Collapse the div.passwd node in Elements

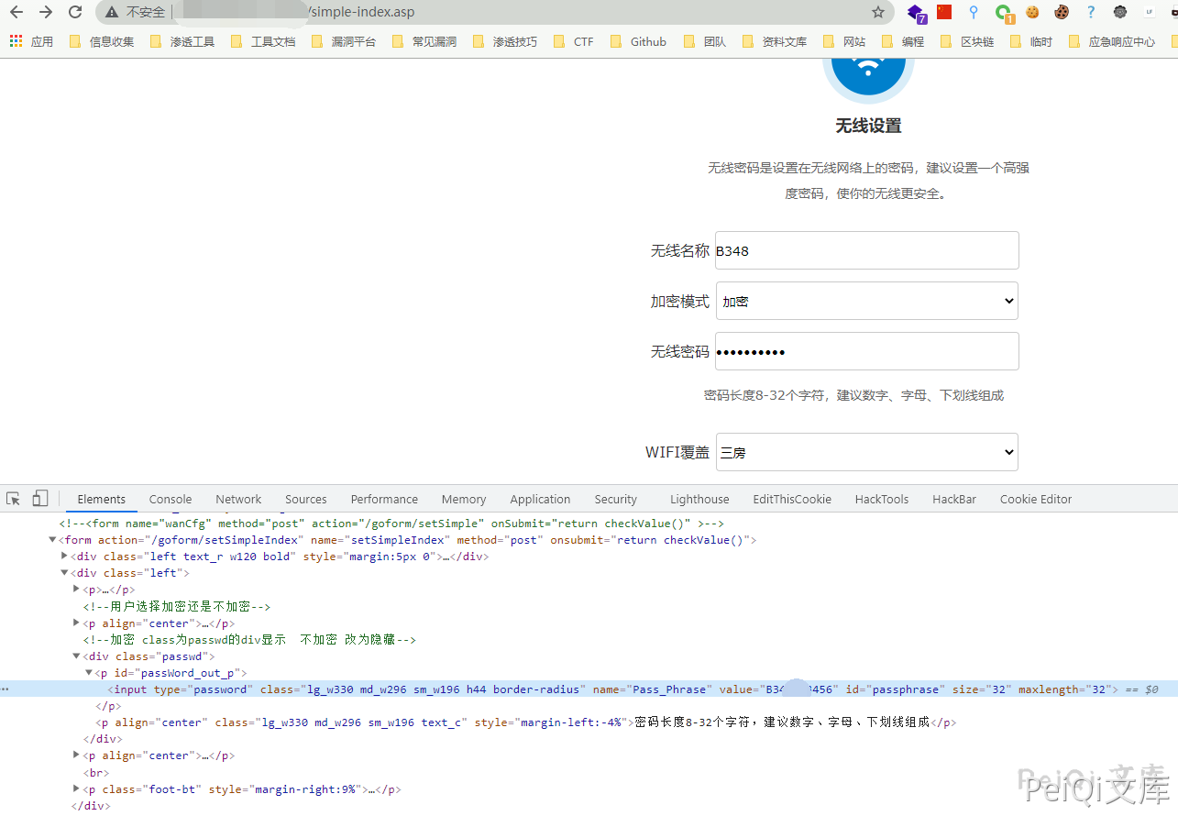tap(77, 655)
